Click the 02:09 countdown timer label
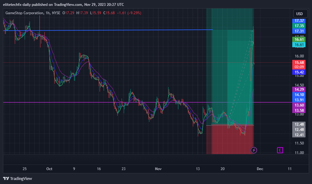Image resolution: width=312 pixels, height=184 pixels. 299,67
